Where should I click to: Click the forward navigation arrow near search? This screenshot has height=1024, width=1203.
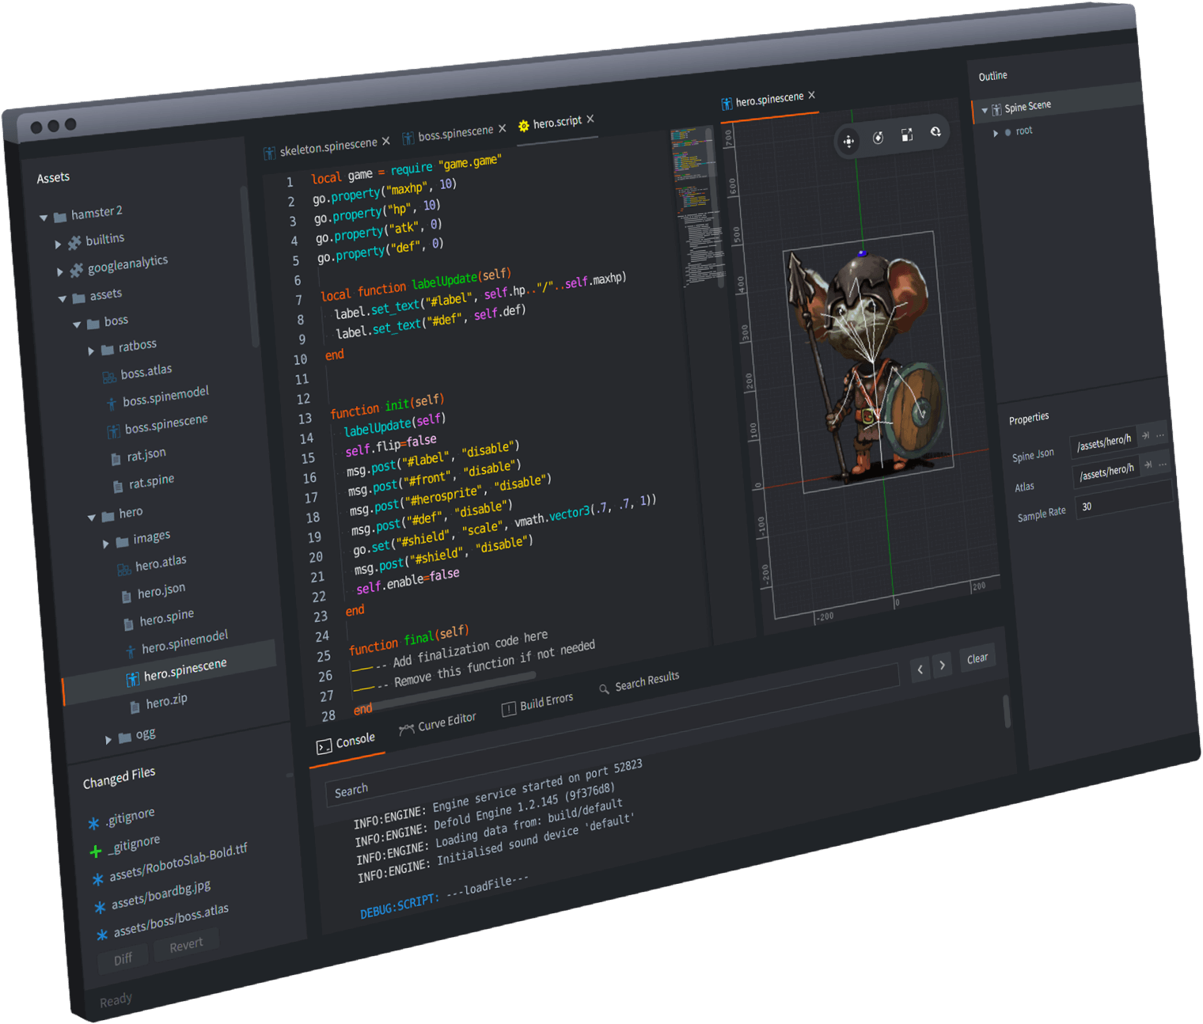(943, 665)
